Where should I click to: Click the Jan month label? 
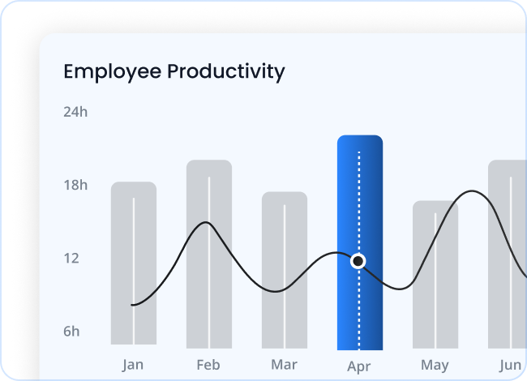tap(133, 364)
